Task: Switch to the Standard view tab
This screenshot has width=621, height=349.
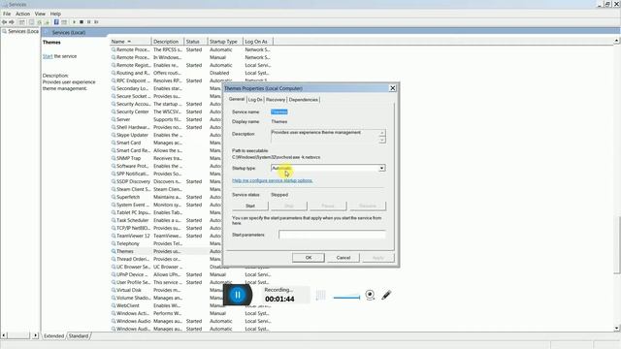Action: click(x=79, y=336)
